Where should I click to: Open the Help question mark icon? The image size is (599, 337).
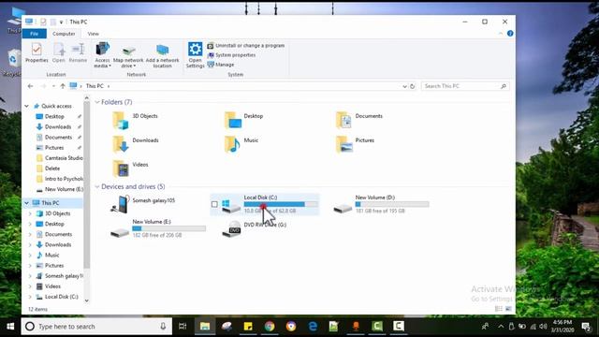[510, 34]
